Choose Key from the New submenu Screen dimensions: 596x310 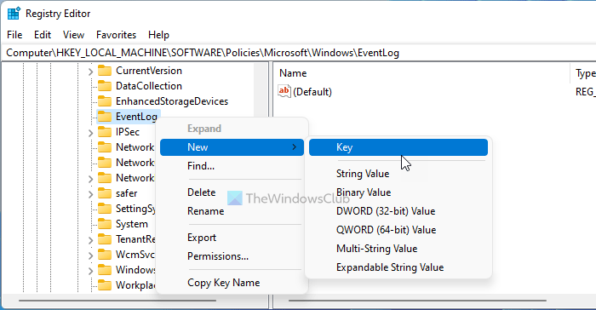point(398,147)
